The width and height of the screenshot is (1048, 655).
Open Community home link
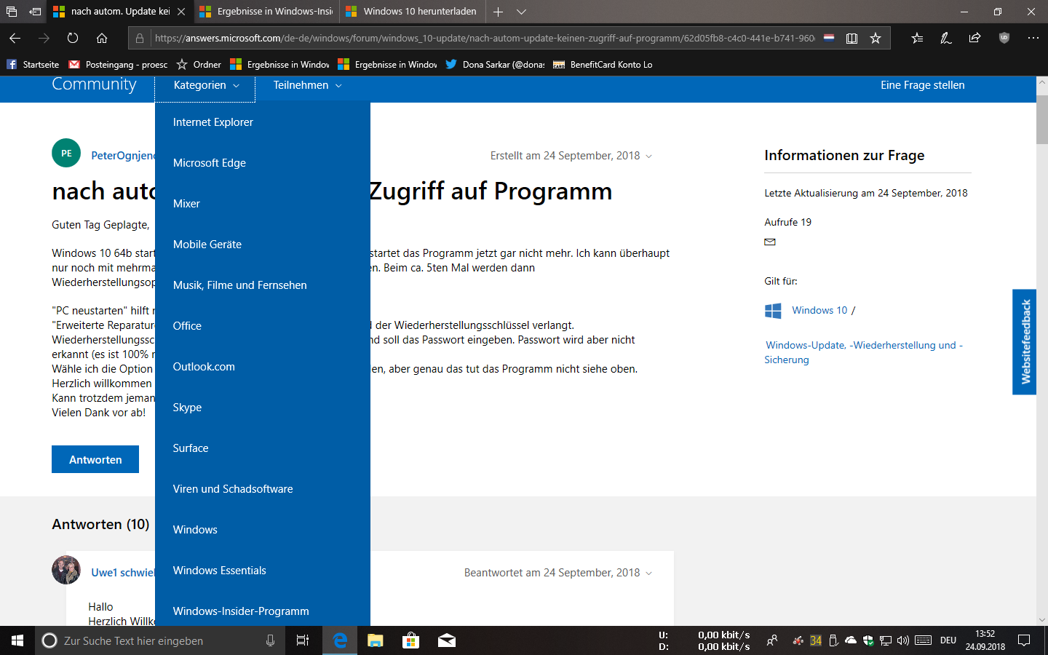pyautogui.click(x=94, y=84)
